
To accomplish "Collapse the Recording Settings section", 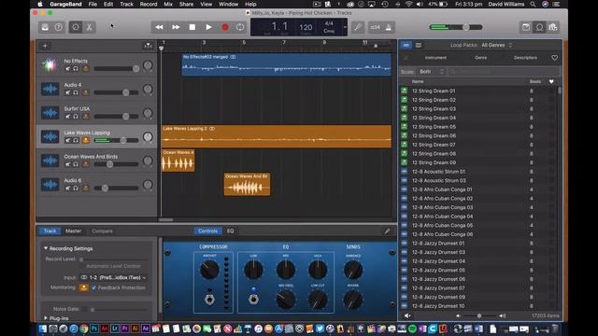I will click(x=46, y=248).
